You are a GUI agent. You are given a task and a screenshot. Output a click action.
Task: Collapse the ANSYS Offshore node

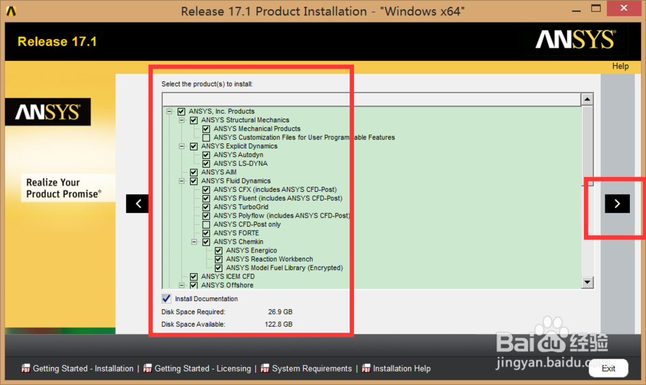182,285
